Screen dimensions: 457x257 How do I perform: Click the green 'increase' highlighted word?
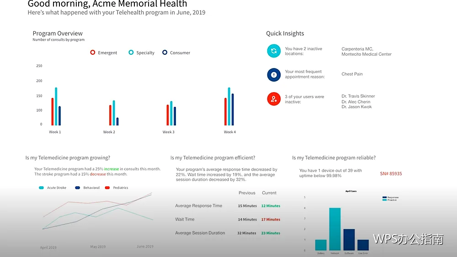click(x=112, y=169)
